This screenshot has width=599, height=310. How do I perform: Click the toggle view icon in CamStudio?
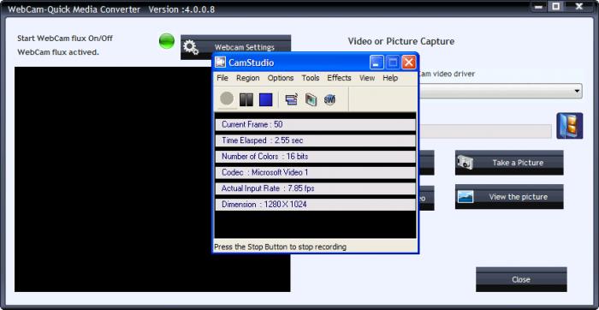291,100
